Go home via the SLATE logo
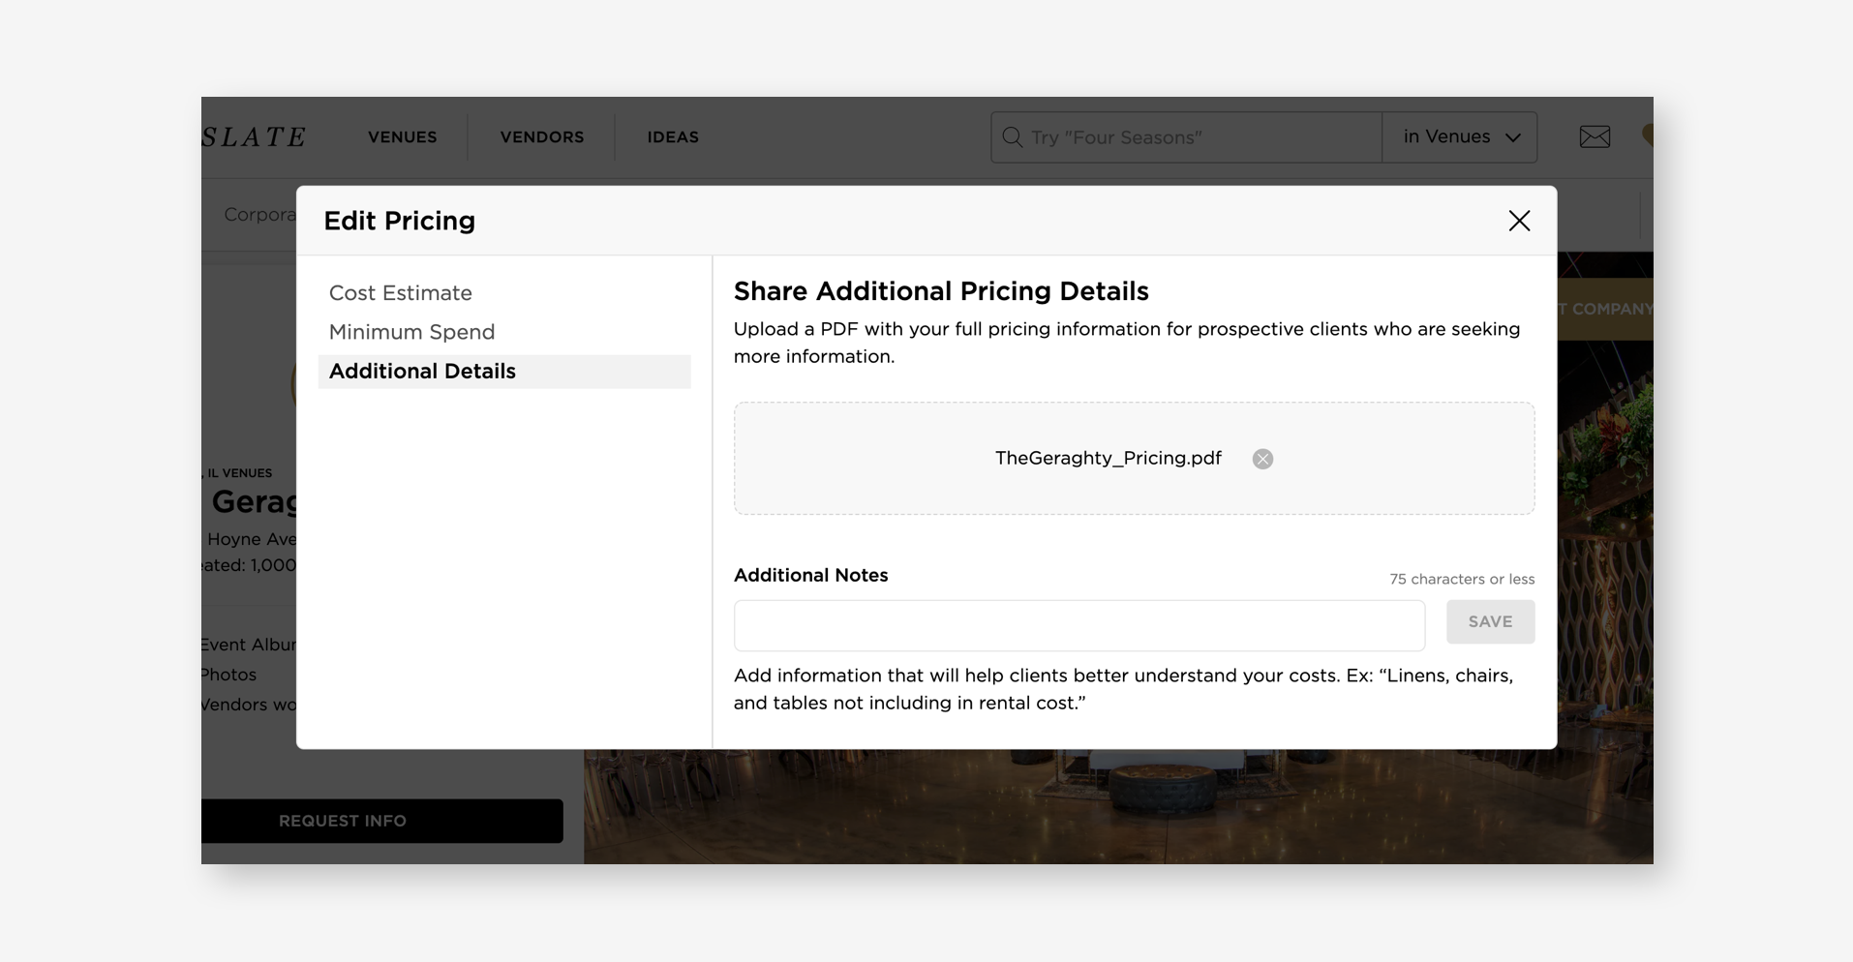This screenshot has width=1853, height=962. (x=255, y=137)
